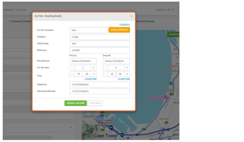Increase the drop off time
The height and width of the screenshot is (142, 244).
coord(127,74)
